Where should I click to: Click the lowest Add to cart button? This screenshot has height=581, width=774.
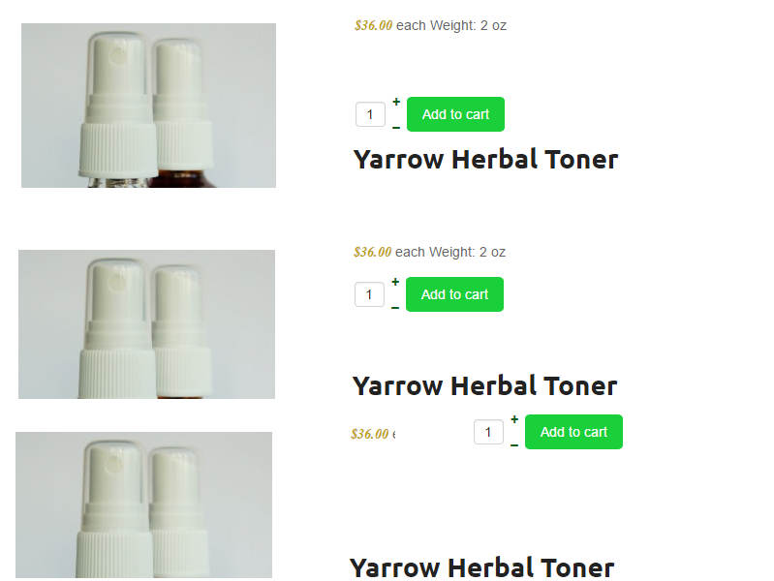[573, 432]
